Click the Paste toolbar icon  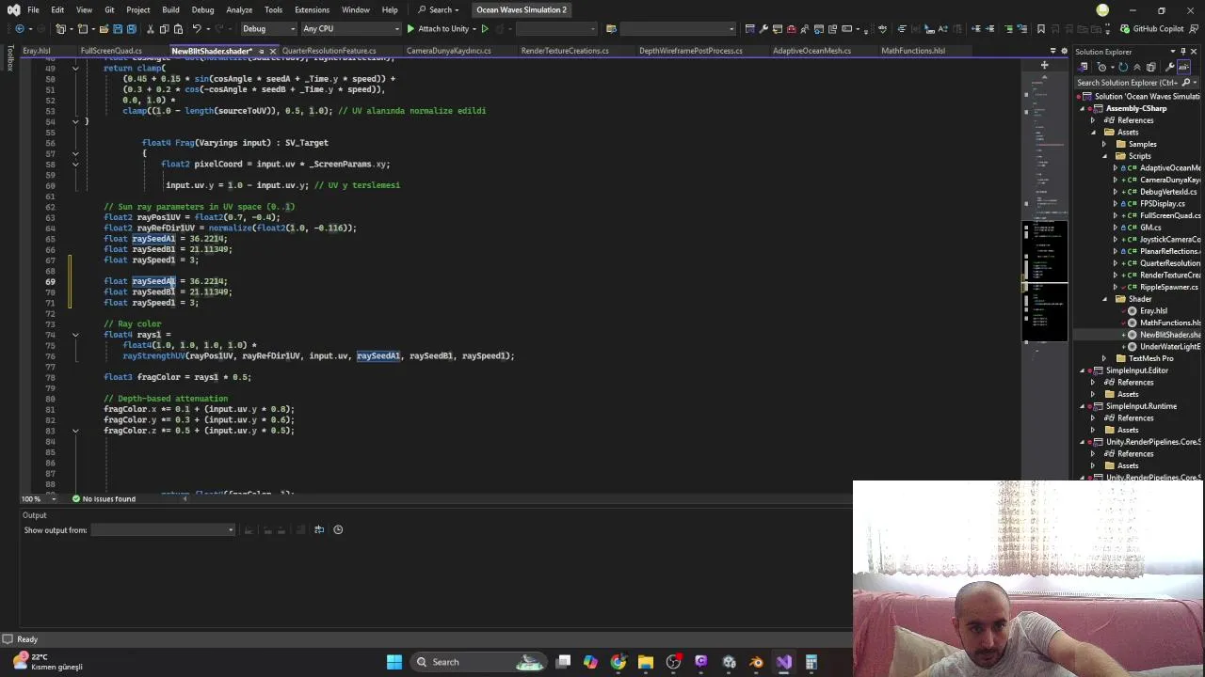tap(178, 29)
